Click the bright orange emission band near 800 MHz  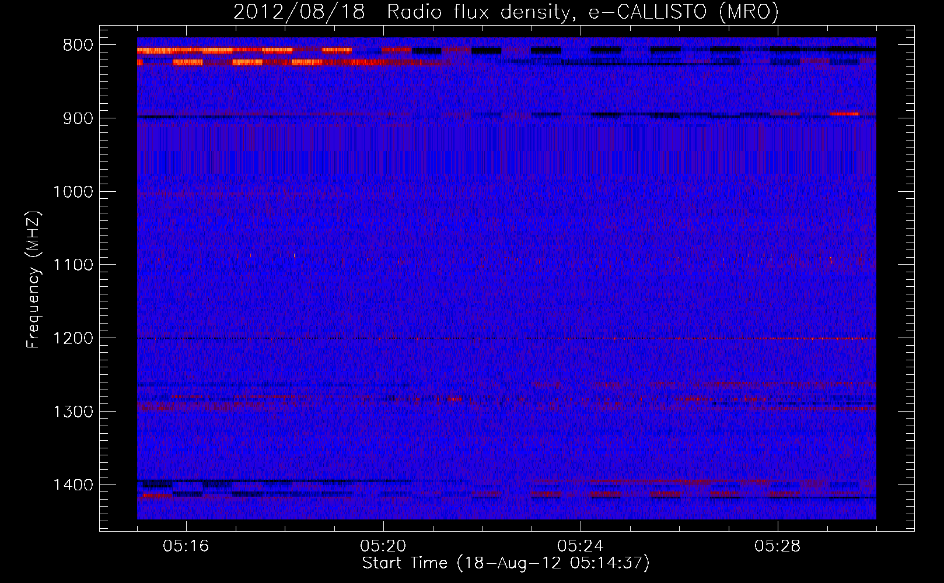[244, 51]
